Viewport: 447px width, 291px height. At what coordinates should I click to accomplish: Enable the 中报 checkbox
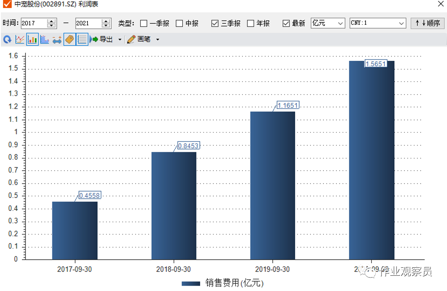click(179, 23)
